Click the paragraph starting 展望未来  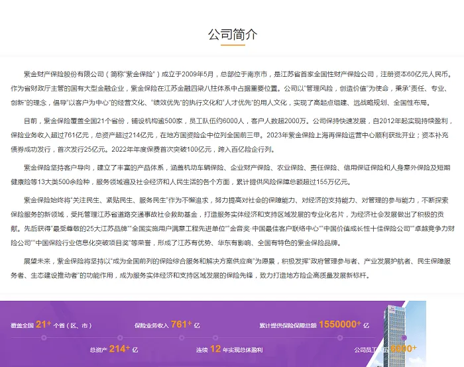click(x=232, y=269)
